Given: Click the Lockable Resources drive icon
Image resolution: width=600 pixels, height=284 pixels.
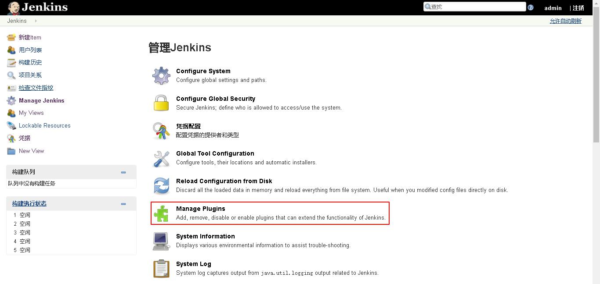Looking at the screenshot, I should click(x=11, y=125).
